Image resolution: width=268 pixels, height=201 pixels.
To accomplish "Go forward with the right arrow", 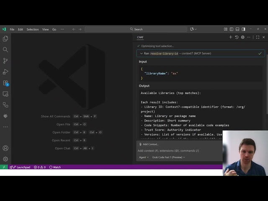I will [x=80, y=29].
